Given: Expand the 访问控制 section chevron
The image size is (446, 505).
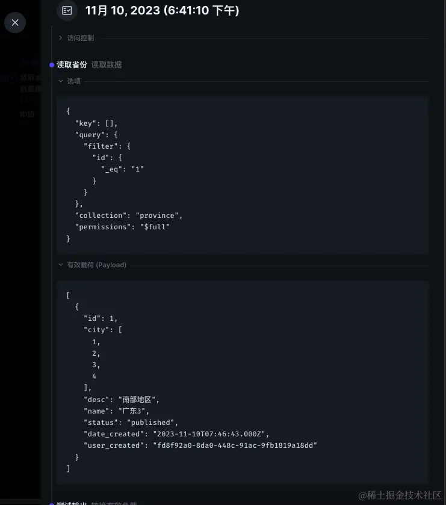Looking at the screenshot, I should click(x=60, y=38).
